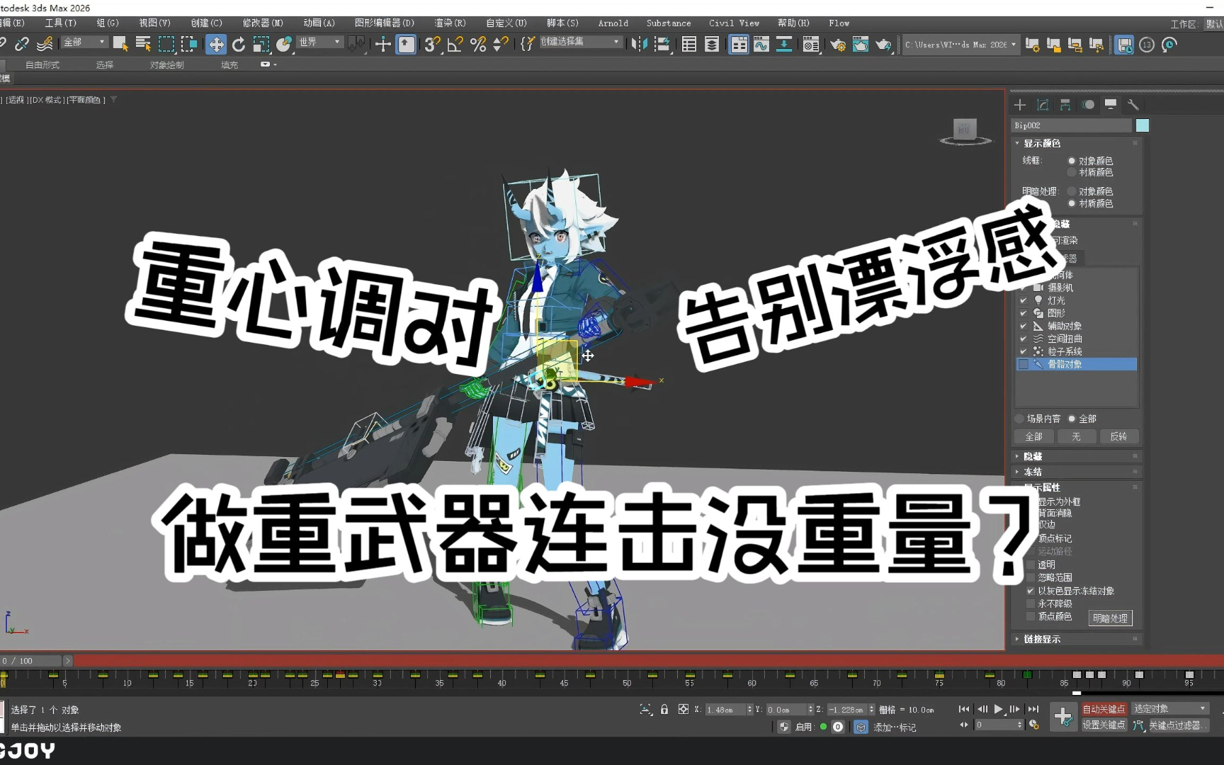
Task: Check the 骨骼对象 (Bone Objects) checkbox
Action: coord(1023,364)
